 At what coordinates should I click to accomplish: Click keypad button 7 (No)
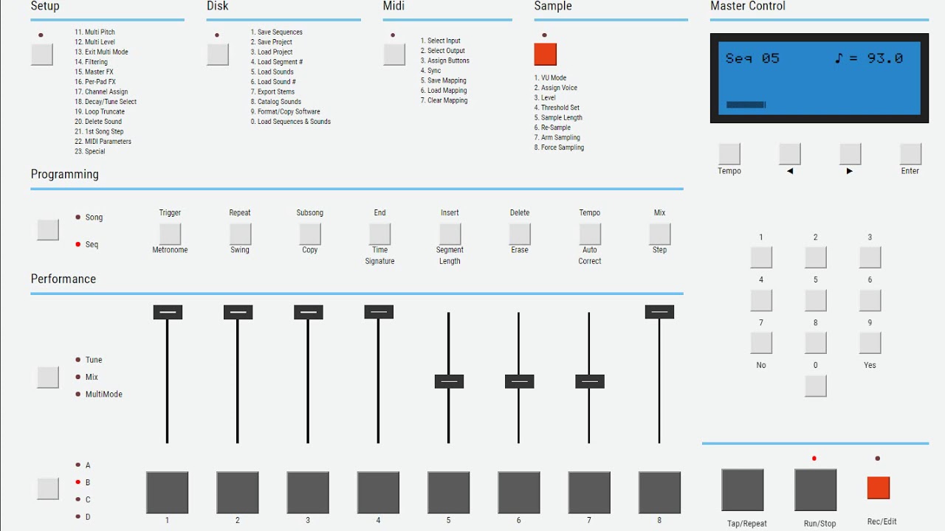tap(761, 343)
